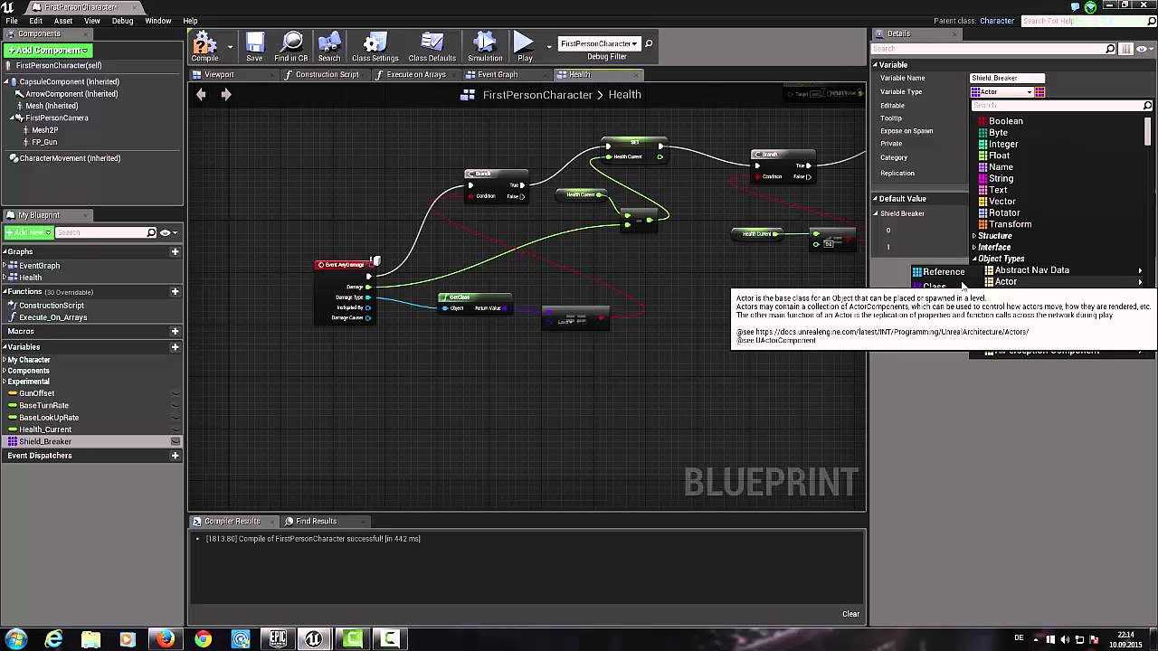Open Find in CB
The image size is (1158, 651).
click(x=291, y=43)
